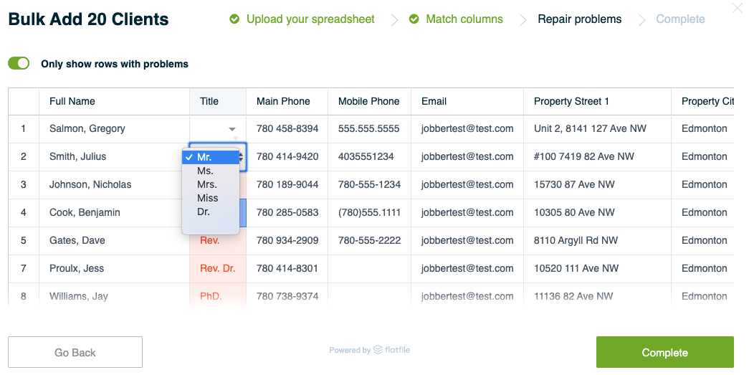749x375 pixels.
Task: Click the green checkmark beside Upload your spreadsheet
Action: tap(234, 19)
